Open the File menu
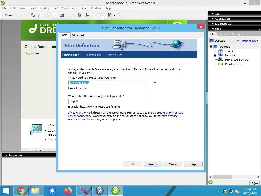261x196 pixels. [4, 8]
